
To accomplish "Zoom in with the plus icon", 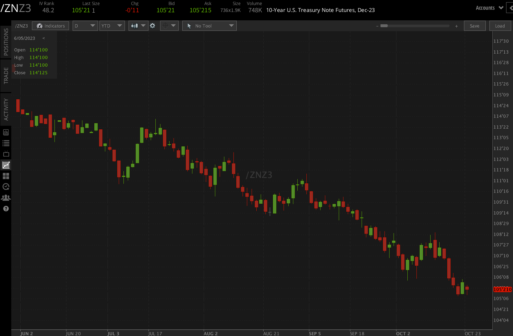I will click(x=456, y=26).
